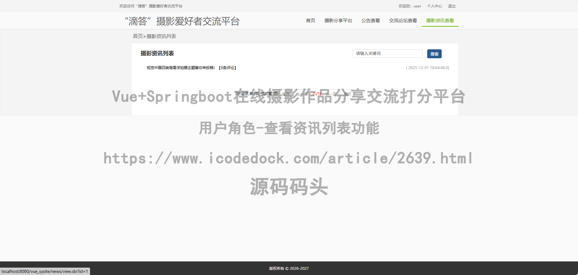The image size is (578, 275).
Task: Open the 首页 navigation menu item
Action: [310, 21]
